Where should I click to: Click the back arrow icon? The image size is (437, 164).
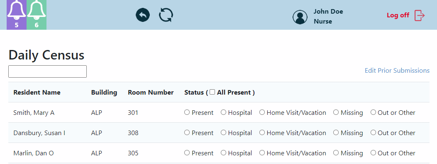pos(143,15)
